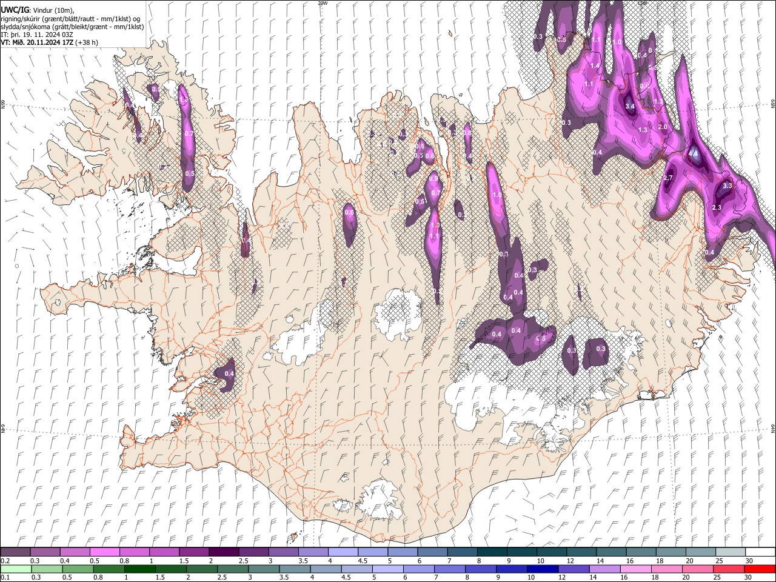776x582 pixels.
Task: Click the 2.0 precipitation value on the map
Action: [663, 127]
